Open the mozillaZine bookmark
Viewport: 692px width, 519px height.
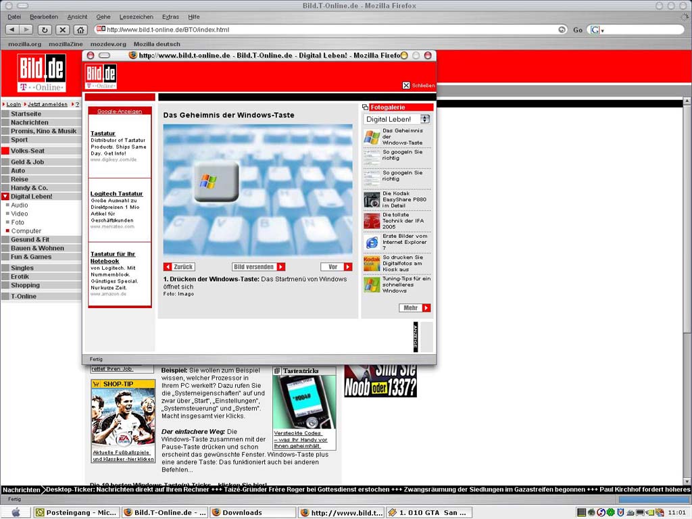(66, 44)
